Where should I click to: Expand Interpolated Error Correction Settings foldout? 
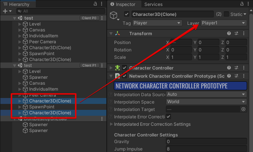111,124
